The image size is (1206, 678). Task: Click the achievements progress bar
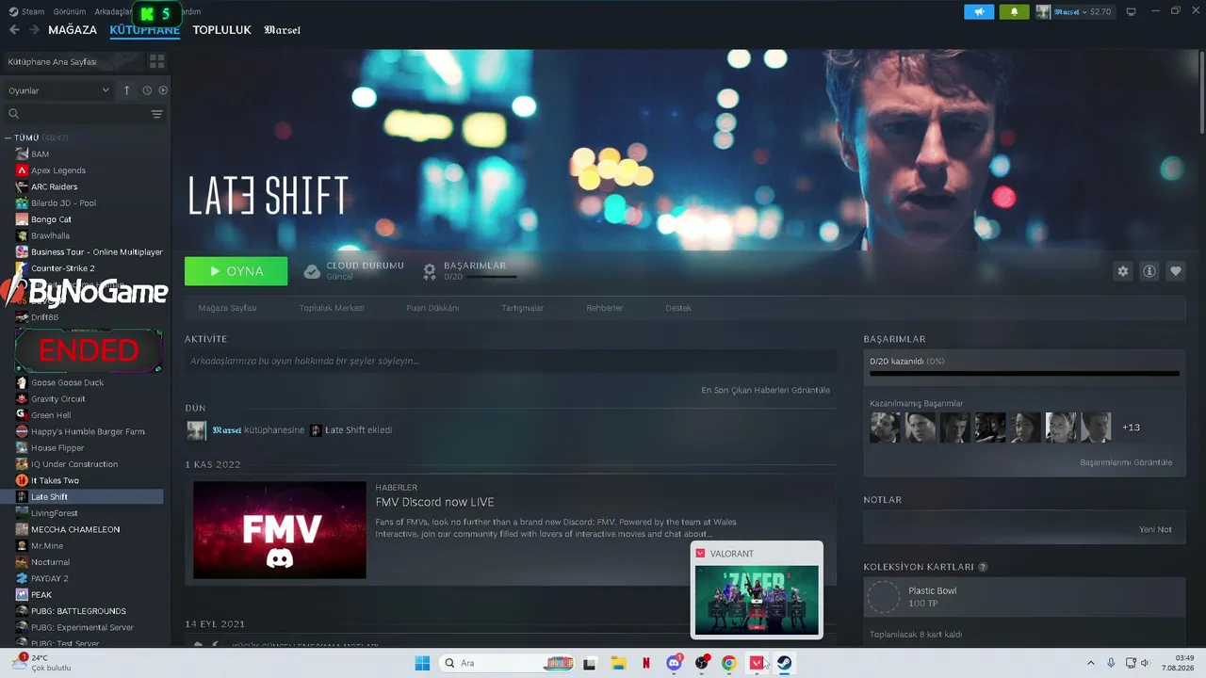pyautogui.click(x=1024, y=374)
